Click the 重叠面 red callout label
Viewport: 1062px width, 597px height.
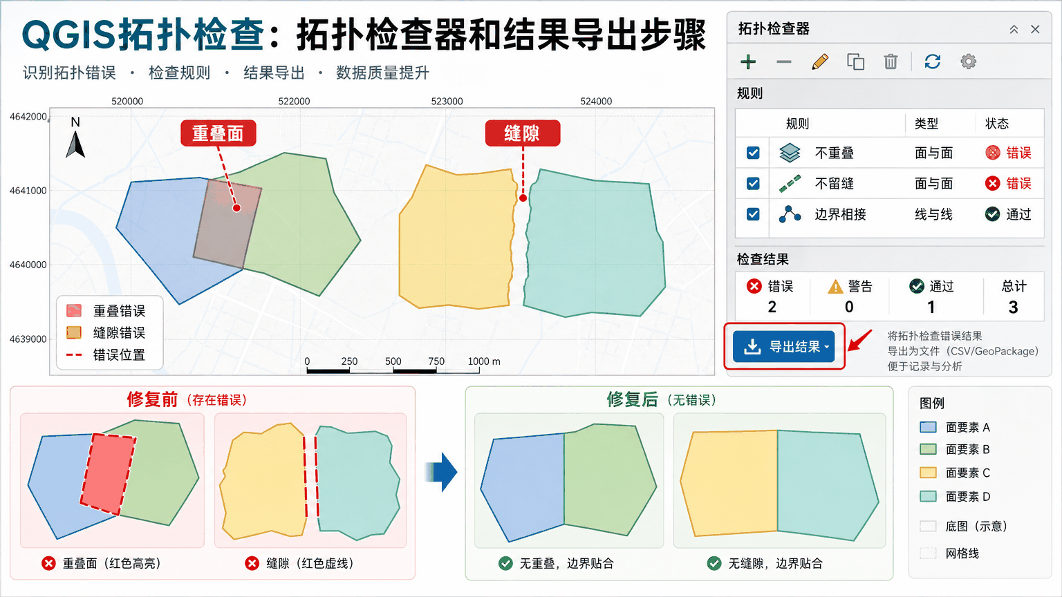point(218,133)
